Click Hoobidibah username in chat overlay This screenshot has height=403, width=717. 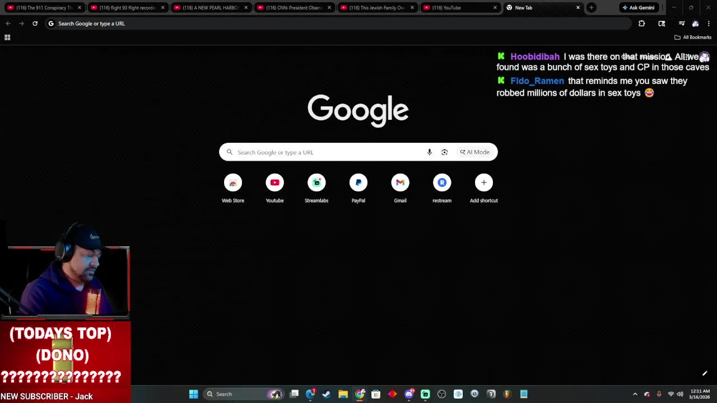(x=535, y=57)
